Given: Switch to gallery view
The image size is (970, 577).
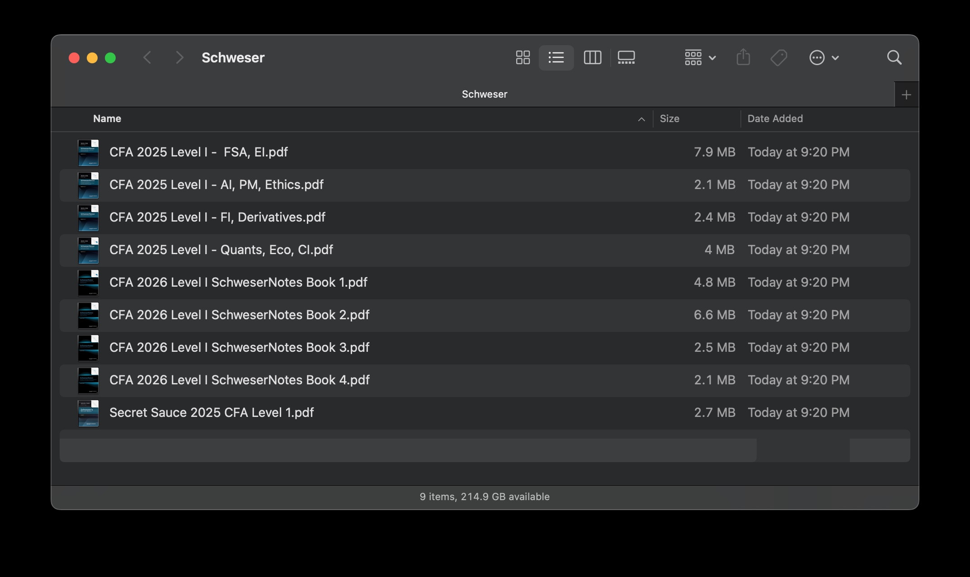Looking at the screenshot, I should 626,57.
